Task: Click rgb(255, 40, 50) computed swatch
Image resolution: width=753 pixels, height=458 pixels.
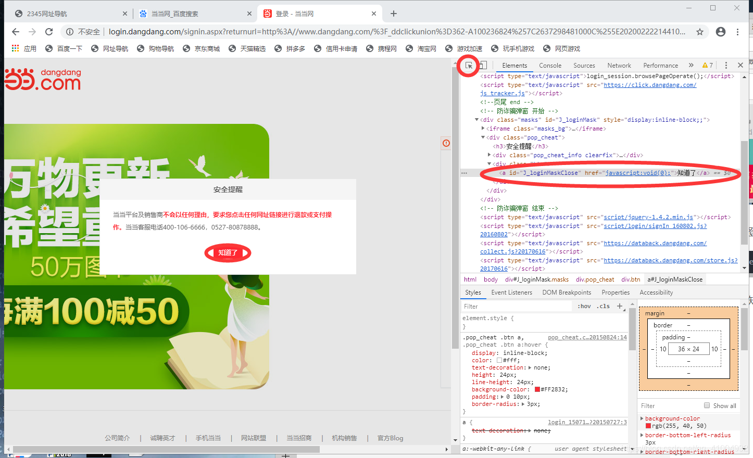Action: tap(648, 426)
